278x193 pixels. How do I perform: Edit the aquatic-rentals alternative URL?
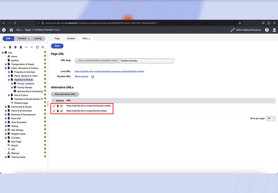pyautogui.click(x=54, y=106)
